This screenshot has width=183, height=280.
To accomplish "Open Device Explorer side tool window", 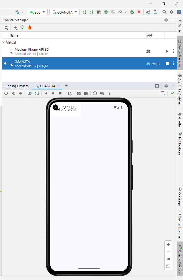I will [180, 225].
